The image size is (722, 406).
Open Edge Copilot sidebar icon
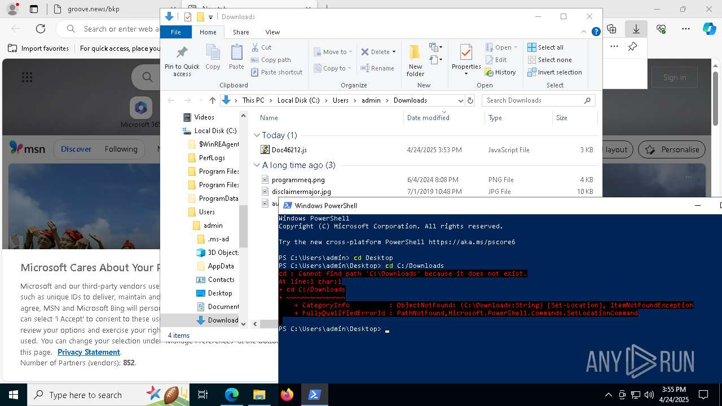pos(709,29)
